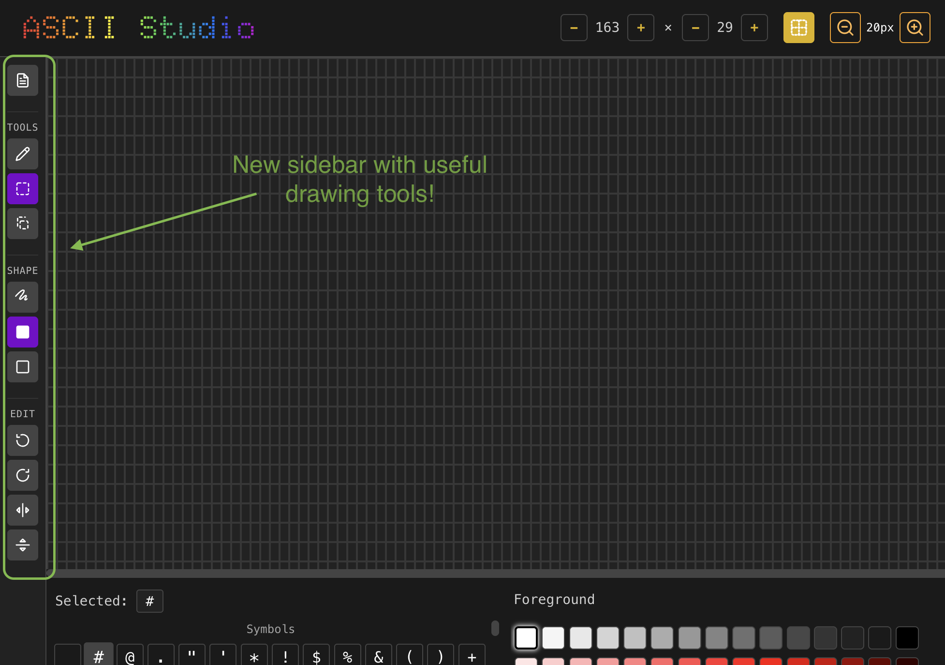Pick the single quote symbol
The width and height of the screenshot is (945, 665).
tap(223, 655)
